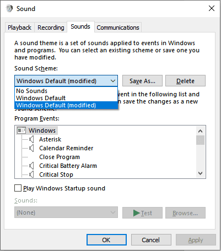Click the Delete scheme button
This screenshot has height=251, width=221.
(185, 81)
